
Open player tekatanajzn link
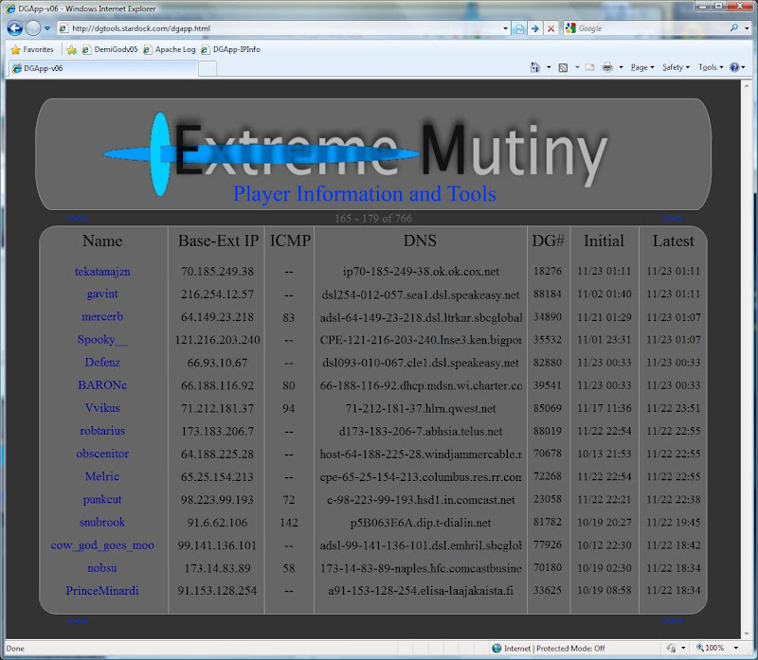(102, 272)
